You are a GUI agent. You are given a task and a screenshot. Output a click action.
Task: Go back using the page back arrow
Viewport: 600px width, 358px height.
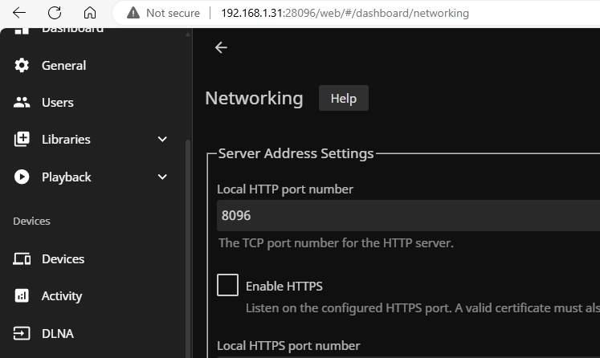(221, 47)
